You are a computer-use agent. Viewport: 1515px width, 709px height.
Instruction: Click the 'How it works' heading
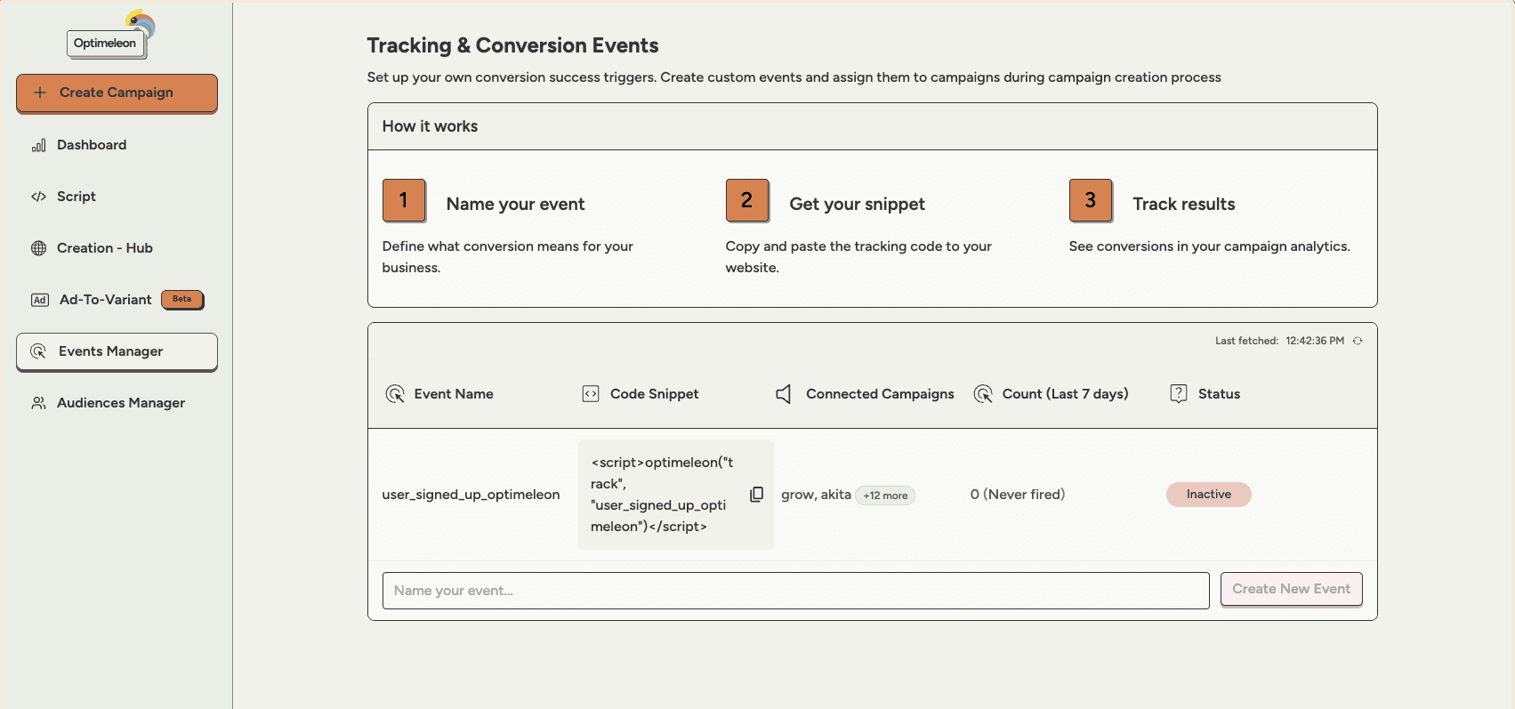click(430, 126)
